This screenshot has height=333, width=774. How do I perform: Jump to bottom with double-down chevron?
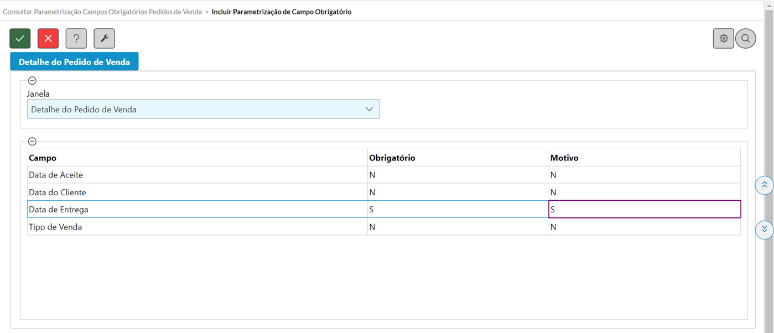[x=765, y=229]
